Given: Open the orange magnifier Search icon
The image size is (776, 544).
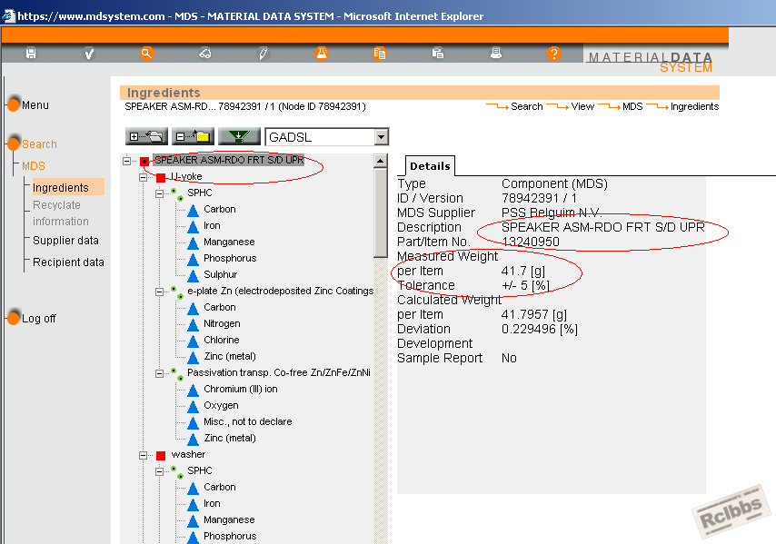Looking at the screenshot, I should click(x=146, y=54).
